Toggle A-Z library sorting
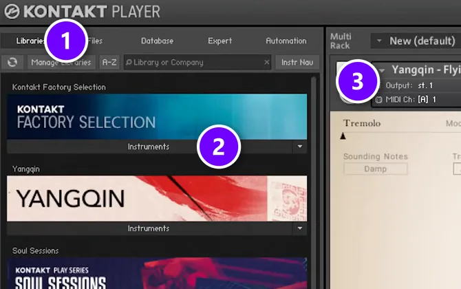Viewport: 461px width, 289px height. coord(109,63)
